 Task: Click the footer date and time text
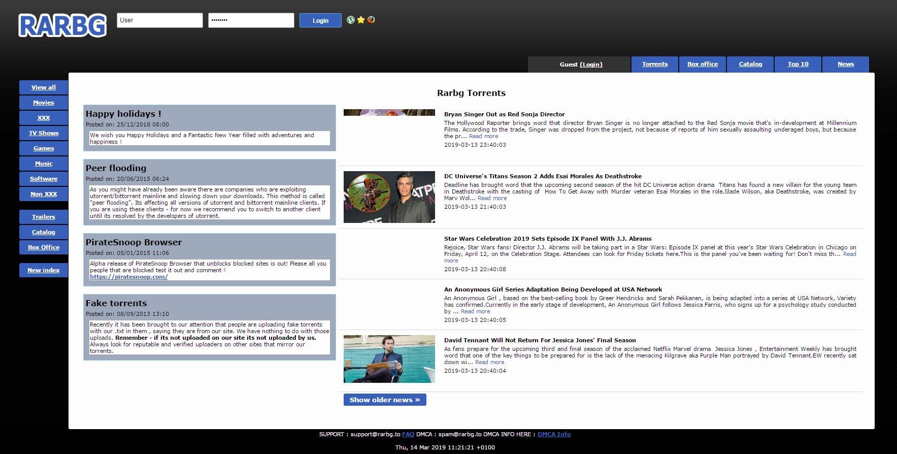445,447
